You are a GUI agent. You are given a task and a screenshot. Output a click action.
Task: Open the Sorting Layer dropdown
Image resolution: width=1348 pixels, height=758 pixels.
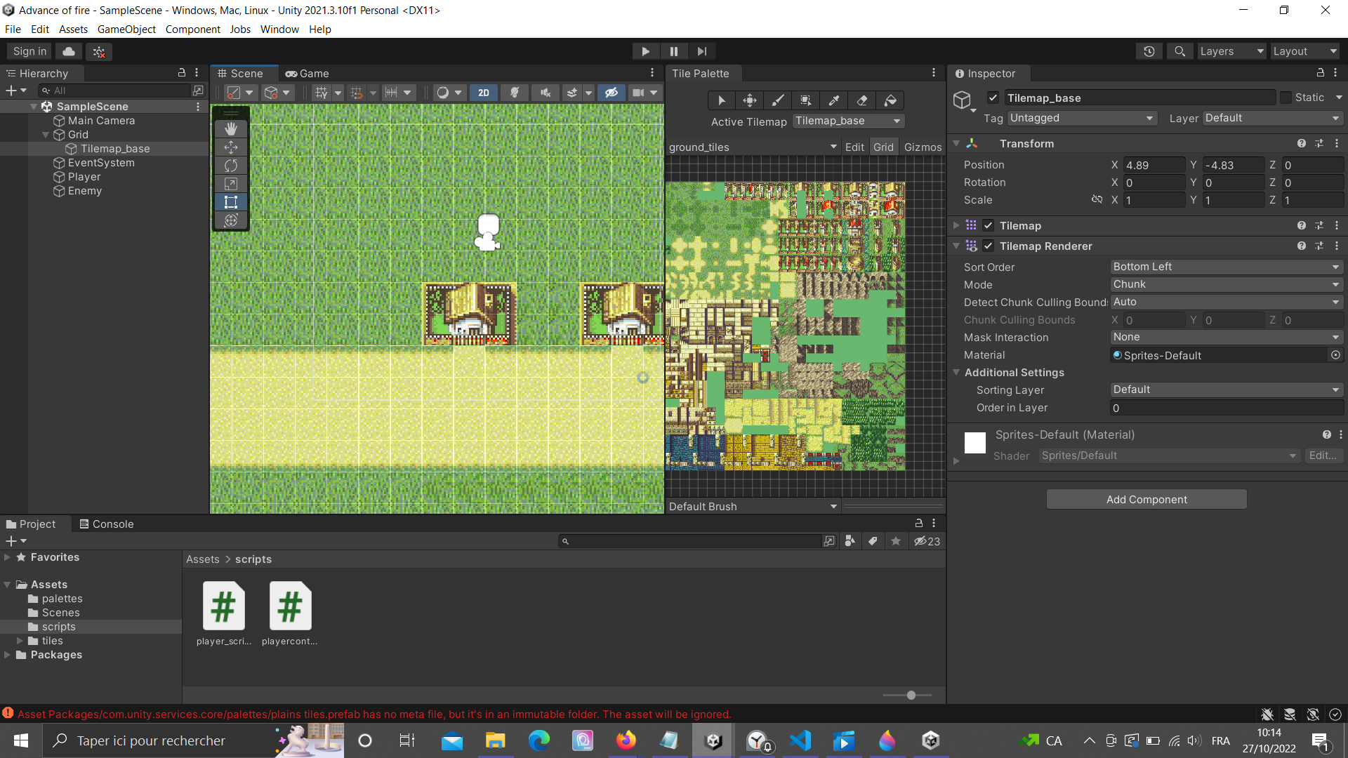click(1226, 390)
